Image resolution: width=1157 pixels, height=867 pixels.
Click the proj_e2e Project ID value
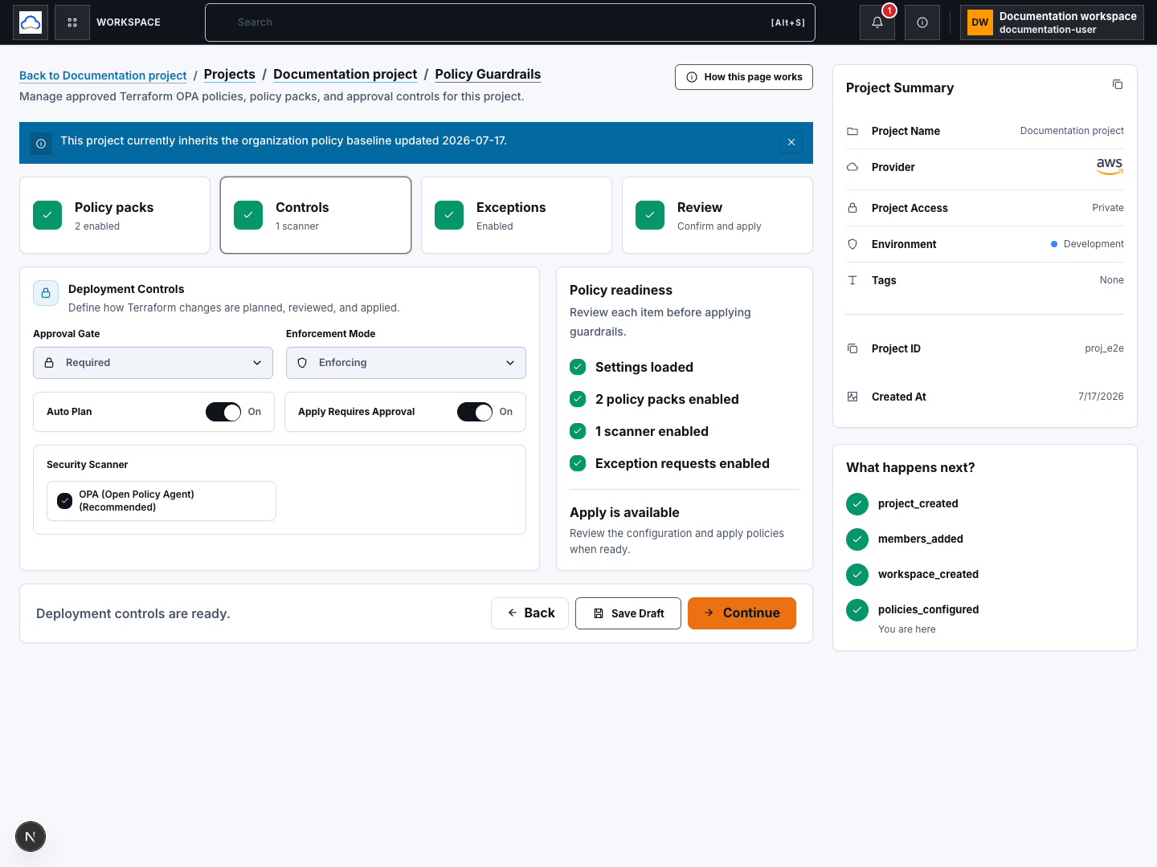pyautogui.click(x=1104, y=348)
